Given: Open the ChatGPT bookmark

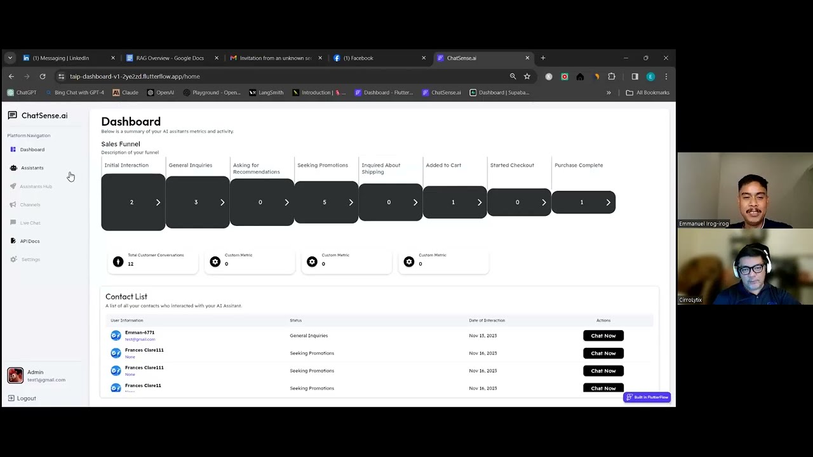Looking at the screenshot, I should coord(22,93).
